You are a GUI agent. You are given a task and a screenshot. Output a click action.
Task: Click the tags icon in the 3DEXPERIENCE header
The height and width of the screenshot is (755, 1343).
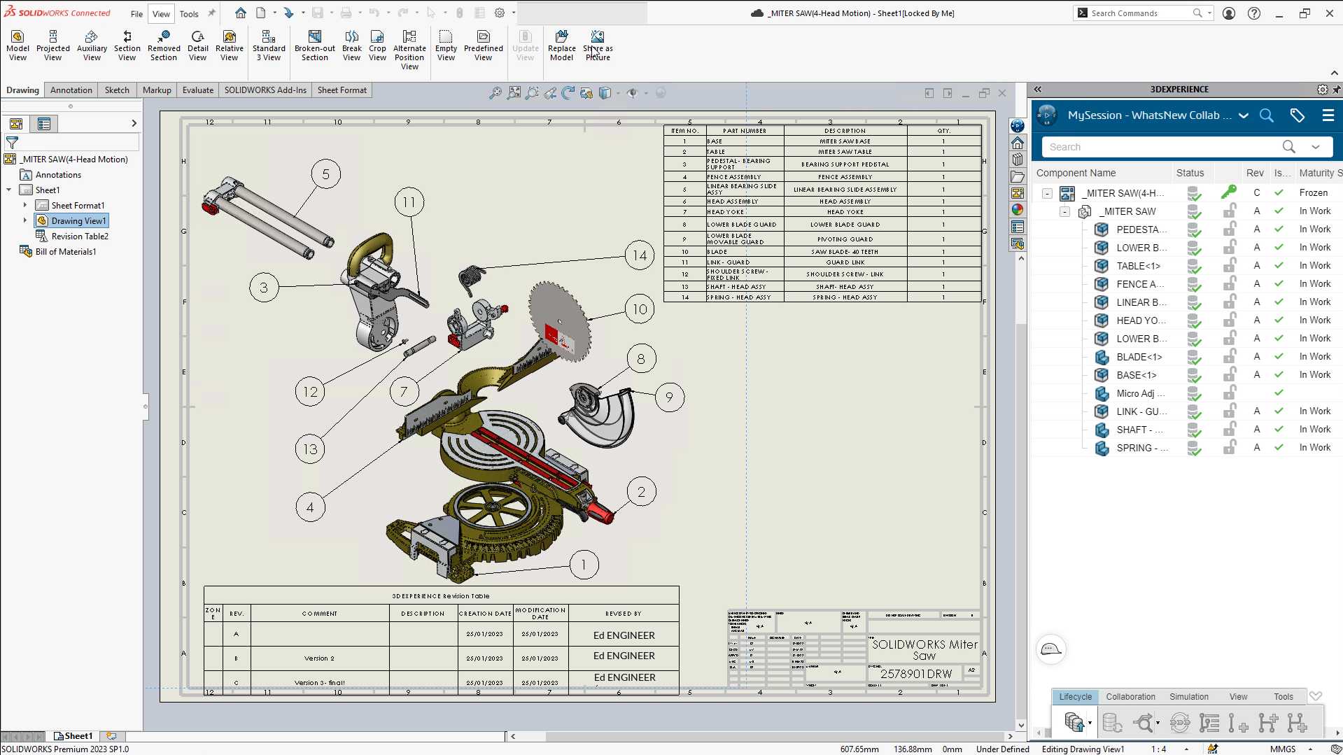(1298, 115)
